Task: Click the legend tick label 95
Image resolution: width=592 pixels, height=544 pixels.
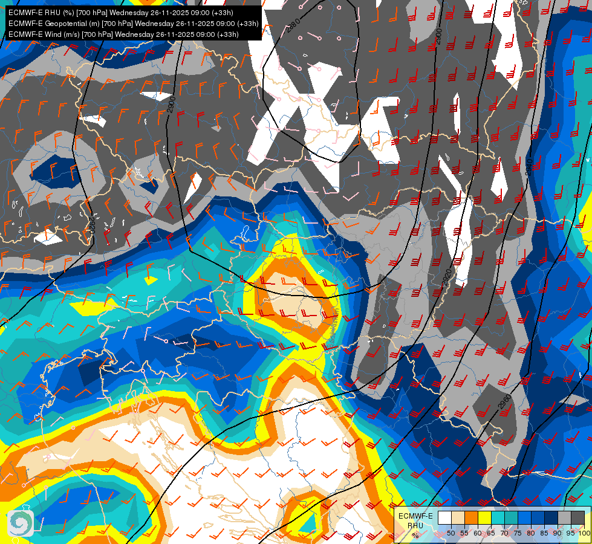Action: [570, 533]
